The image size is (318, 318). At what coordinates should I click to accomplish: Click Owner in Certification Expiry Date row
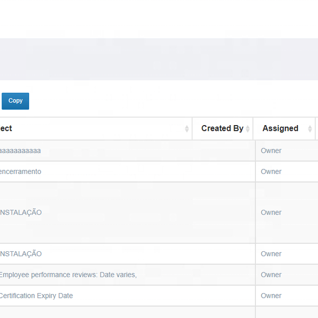click(x=271, y=296)
